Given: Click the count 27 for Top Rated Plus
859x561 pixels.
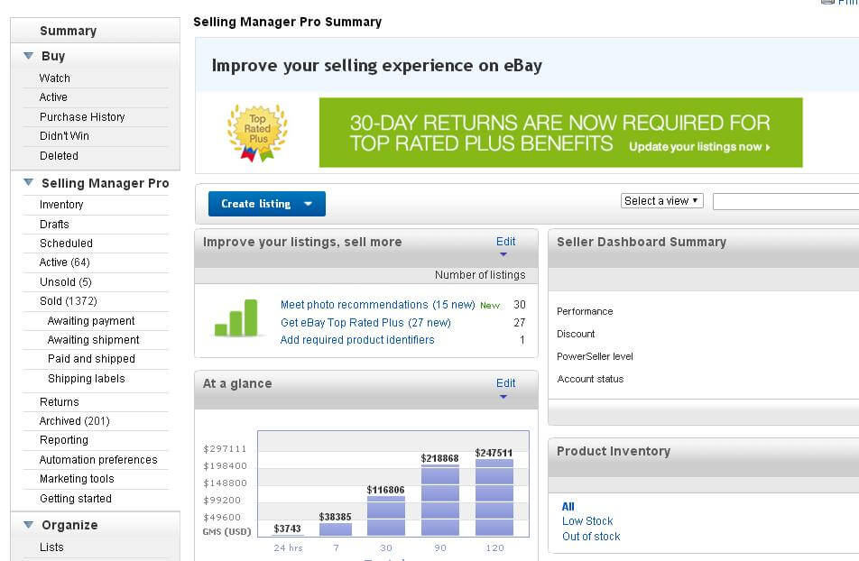Looking at the screenshot, I should tap(520, 323).
